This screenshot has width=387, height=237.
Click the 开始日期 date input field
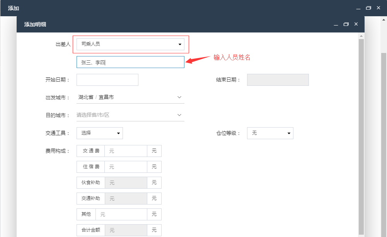(107, 80)
